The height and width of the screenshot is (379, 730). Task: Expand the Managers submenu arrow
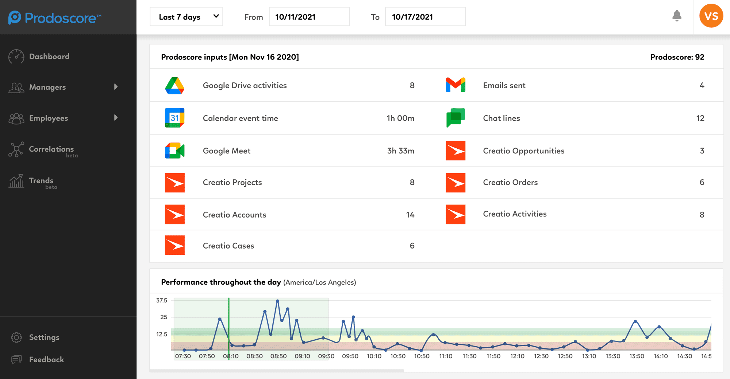(x=116, y=87)
